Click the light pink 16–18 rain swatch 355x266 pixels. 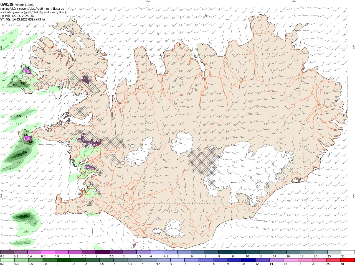coord(291,260)
